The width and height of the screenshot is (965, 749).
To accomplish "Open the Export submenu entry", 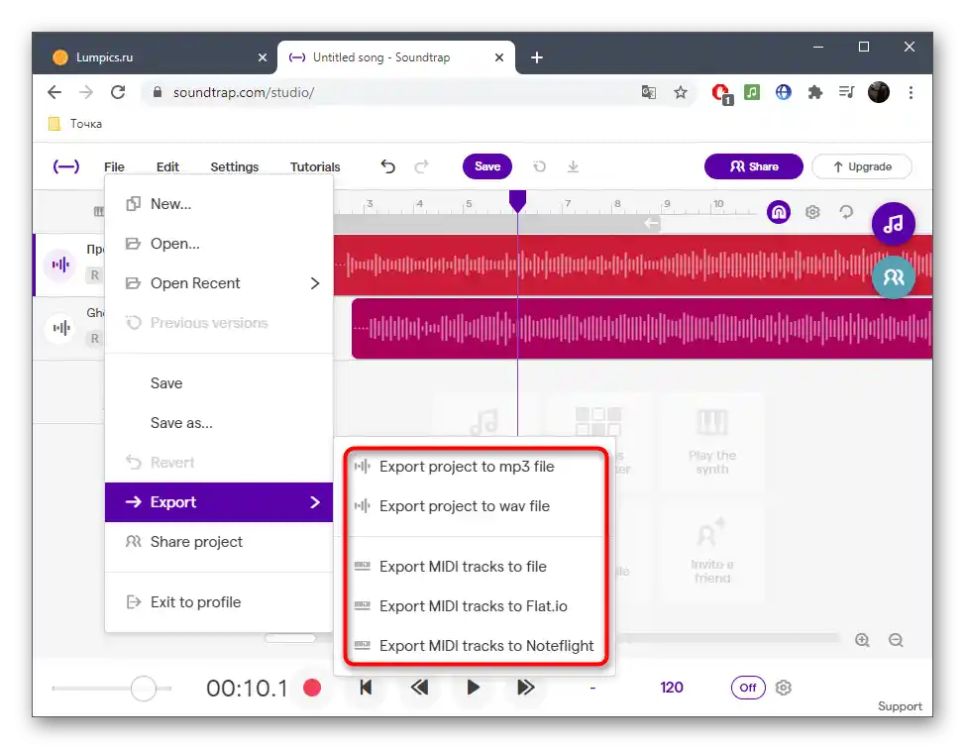I will tap(219, 502).
